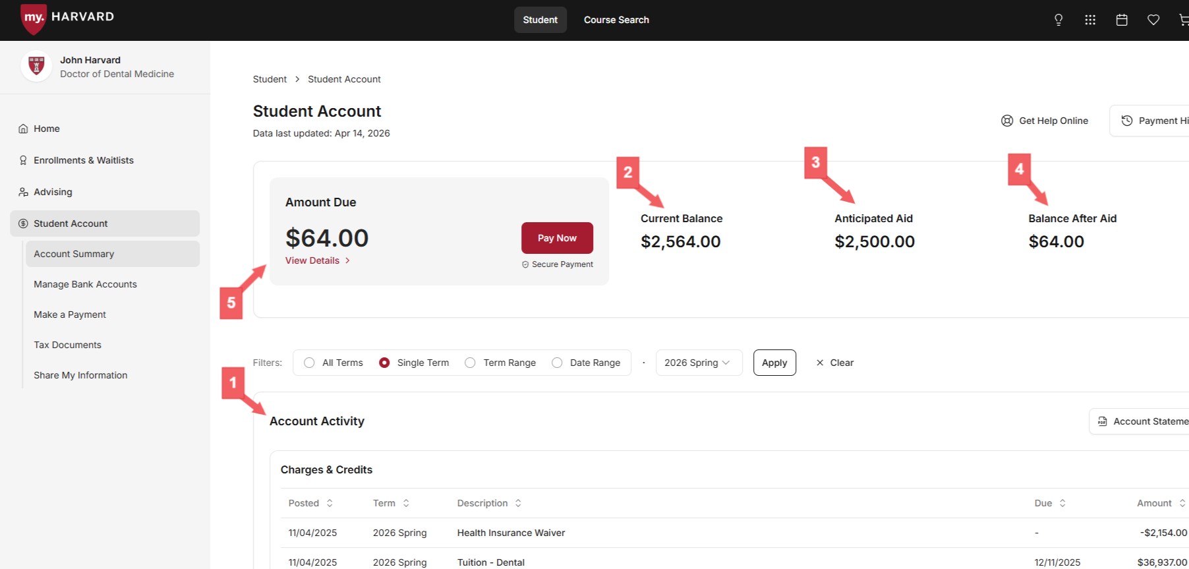1189x569 pixels.
Task: Clear the filters
Action: [835, 363]
